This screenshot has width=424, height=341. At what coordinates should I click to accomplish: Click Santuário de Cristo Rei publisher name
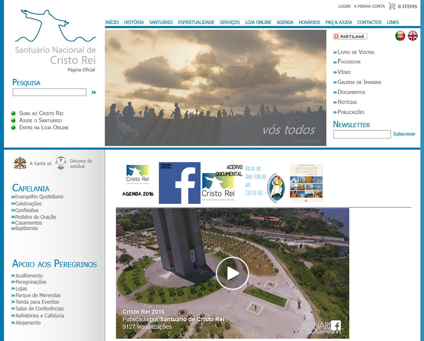[x=192, y=319]
